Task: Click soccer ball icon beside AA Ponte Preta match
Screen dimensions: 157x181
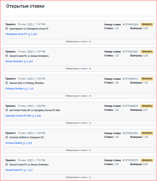Action: [6, 110]
